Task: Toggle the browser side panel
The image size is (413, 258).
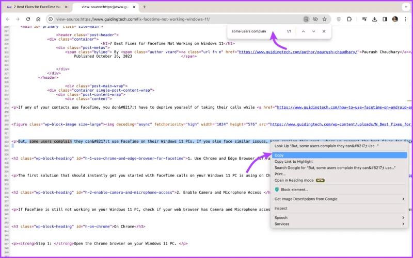Action: (x=385, y=19)
